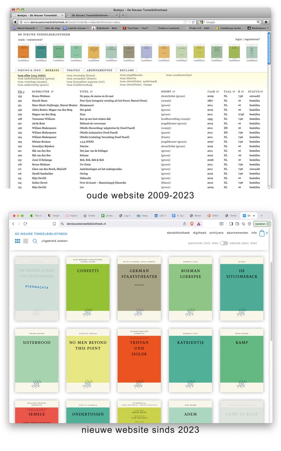The width and height of the screenshot is (281, 451).
Task: Open search via the magnifier icon
Action: click(34, 241)
